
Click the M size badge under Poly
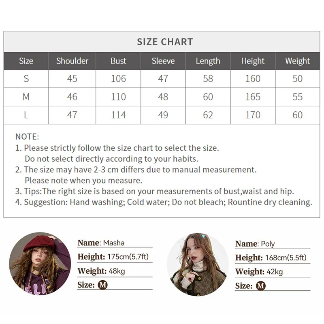(261, 286)
